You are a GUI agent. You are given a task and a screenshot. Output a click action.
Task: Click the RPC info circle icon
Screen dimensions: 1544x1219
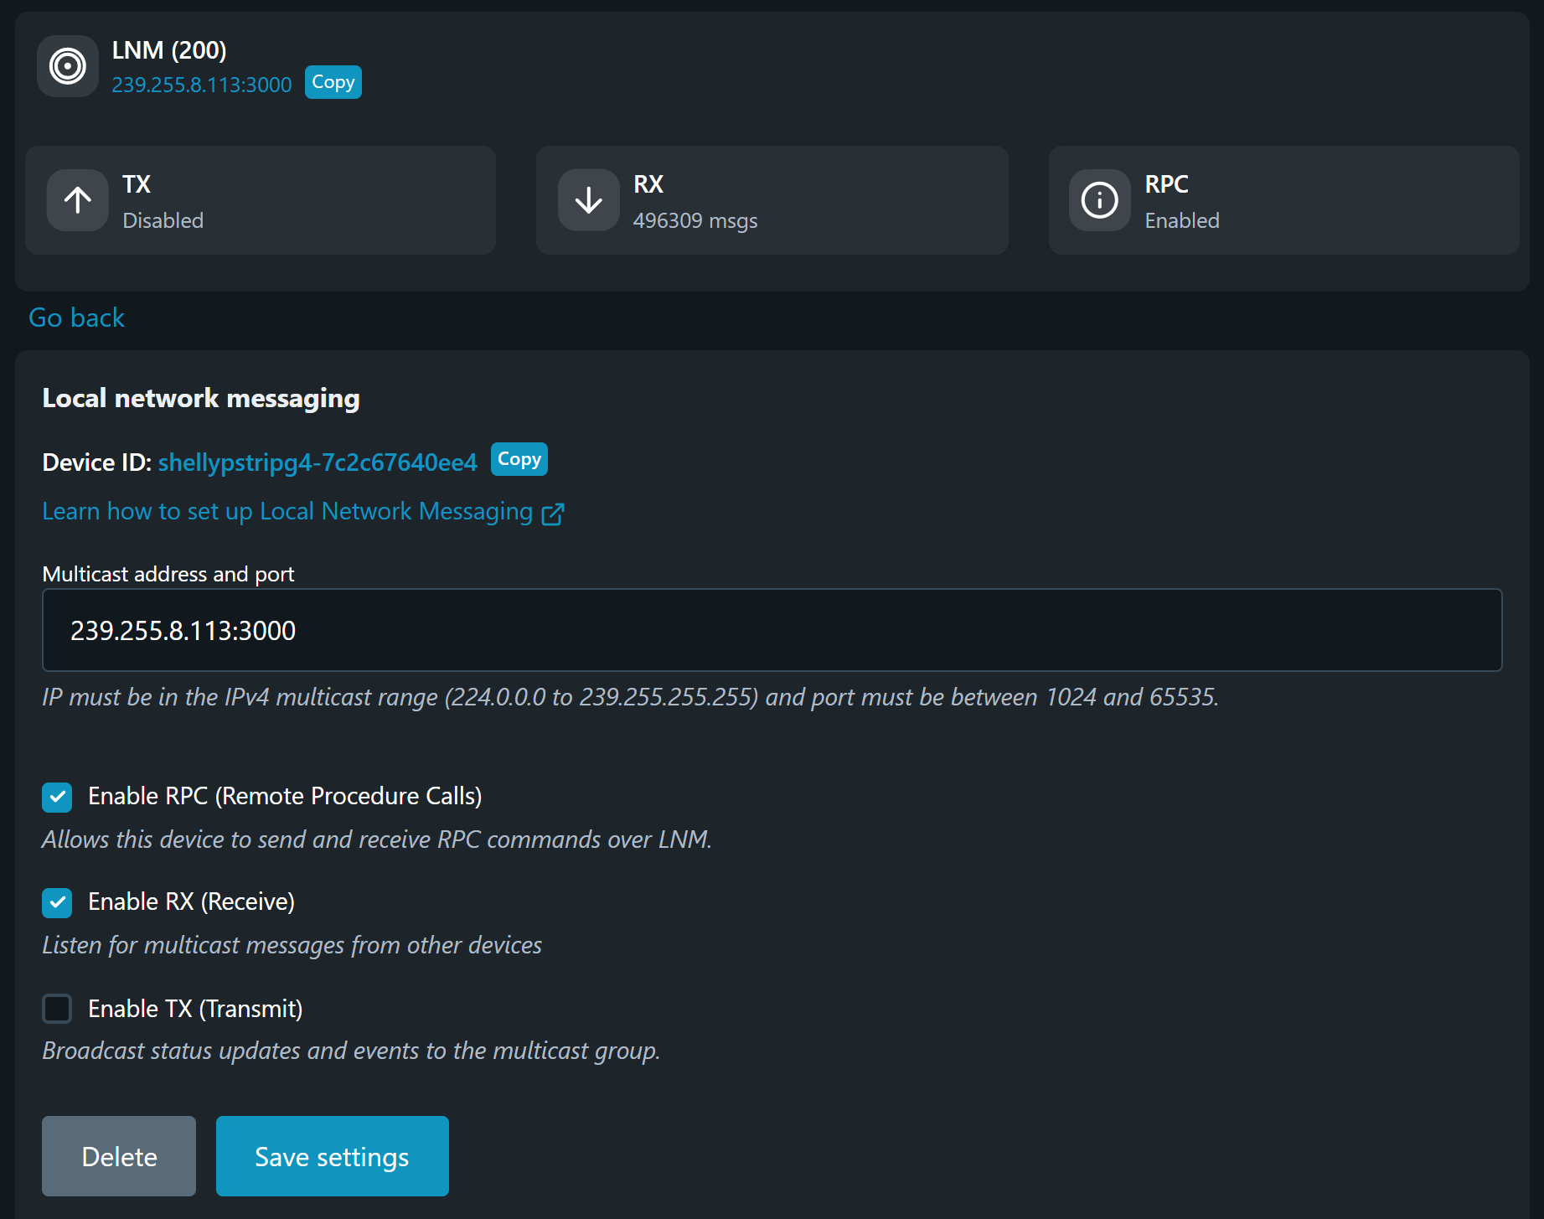coord(1100,200)
